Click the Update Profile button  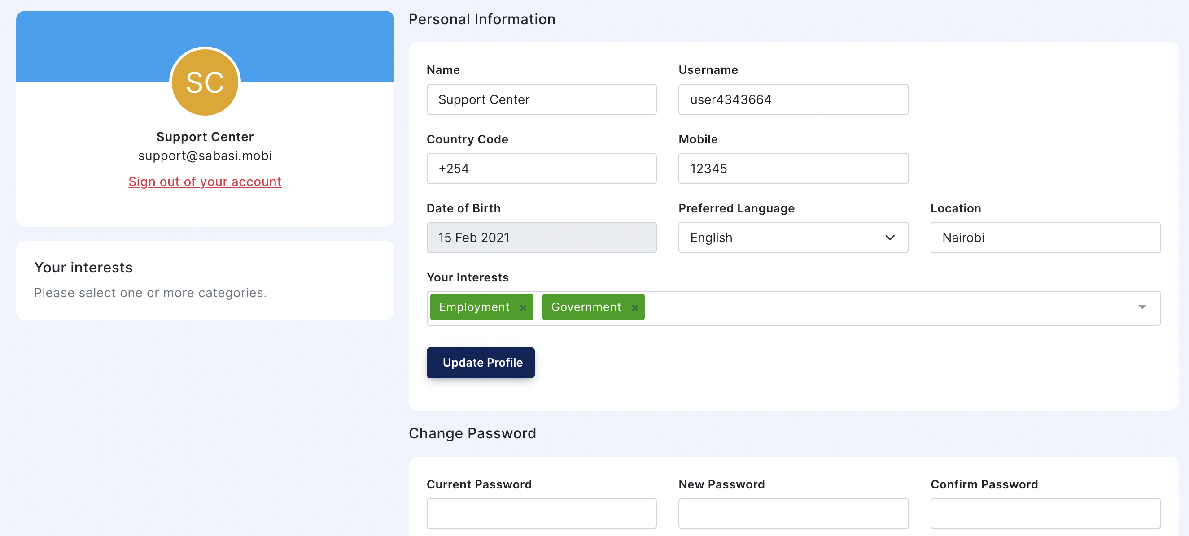point(481,362)
